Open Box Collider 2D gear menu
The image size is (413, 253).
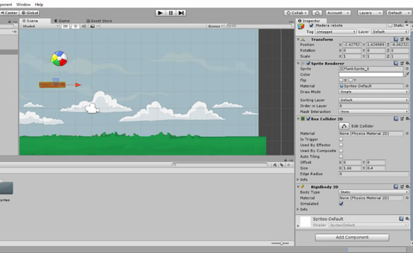coord(407,119)
